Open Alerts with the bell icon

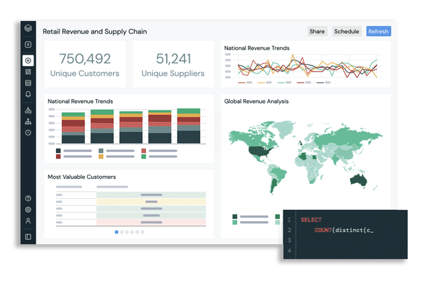click(28, 94)
